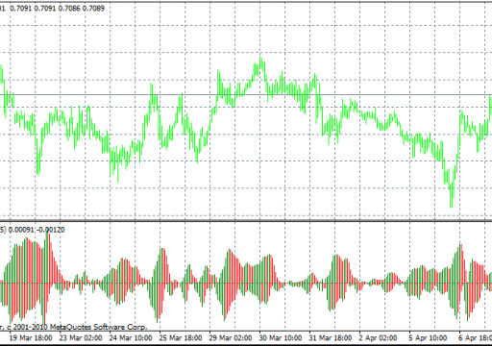Image resolution: width=492 pixels, height=346 pixels.
Task: Click the 19 Mar 18:00 time axis label
Action: click(31, 338)
